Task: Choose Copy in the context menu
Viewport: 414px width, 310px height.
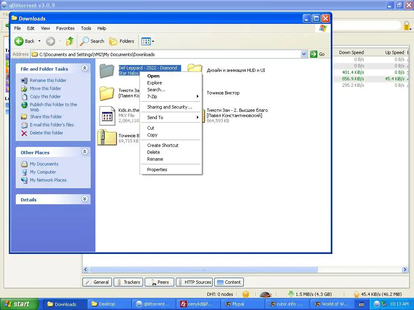Action: [x=171, y=135]
